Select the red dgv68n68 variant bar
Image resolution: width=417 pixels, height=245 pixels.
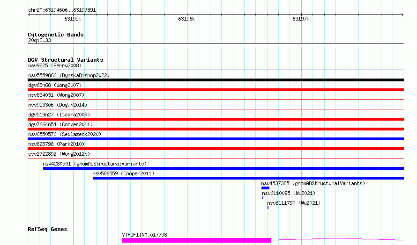pyautogui.click(x=216, y=90)
